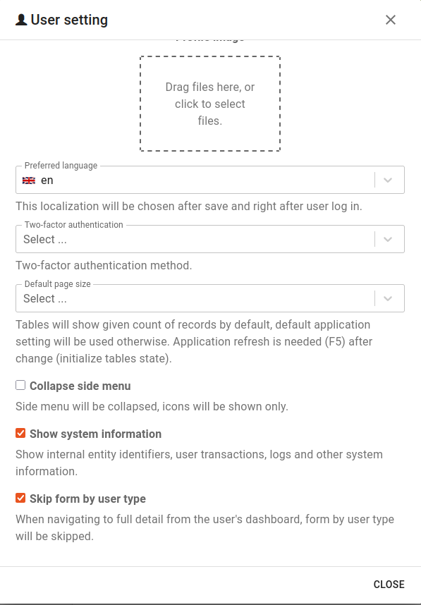
Task: Enable the Collapse side menu checkbox
Action: [20, 385]
